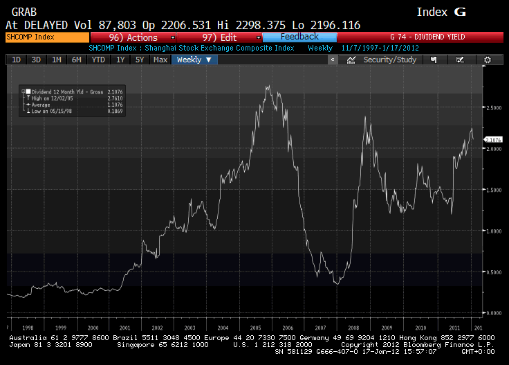Collapse the legend tree expander
Screen dimensions: 509x365
[23, 91]
